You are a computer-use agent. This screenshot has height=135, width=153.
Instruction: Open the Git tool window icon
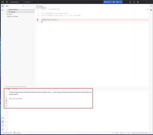tap(3, 129)
